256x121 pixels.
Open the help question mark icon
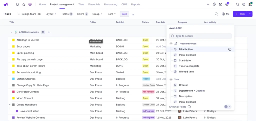pos(243,4)
